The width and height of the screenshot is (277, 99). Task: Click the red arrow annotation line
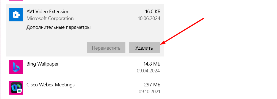tap(184, 31)
